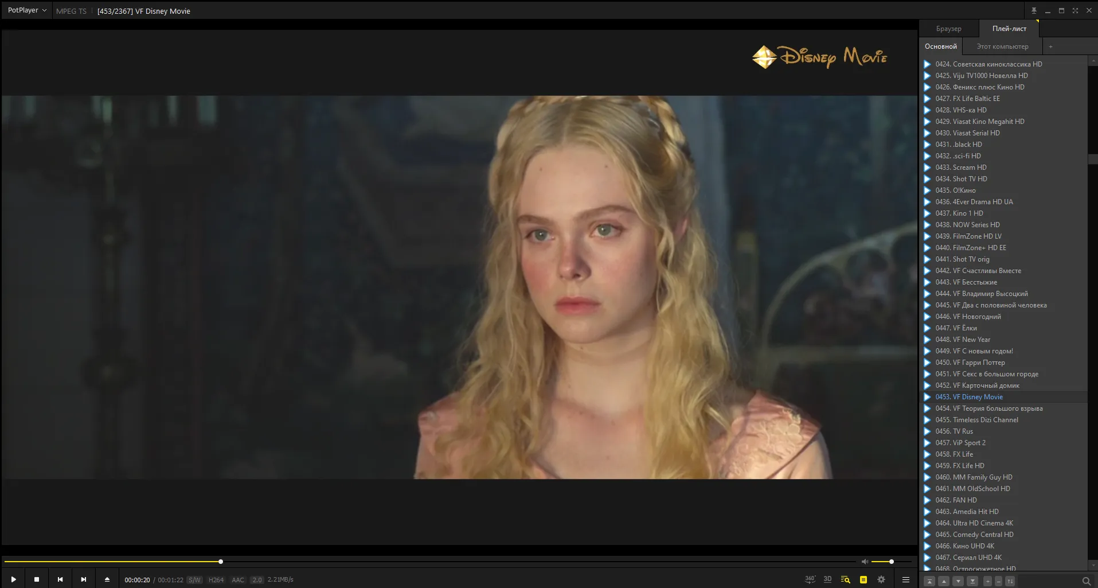Select 0454. VF Теория большого взрыва
1098x588 pixels.
1004,408
